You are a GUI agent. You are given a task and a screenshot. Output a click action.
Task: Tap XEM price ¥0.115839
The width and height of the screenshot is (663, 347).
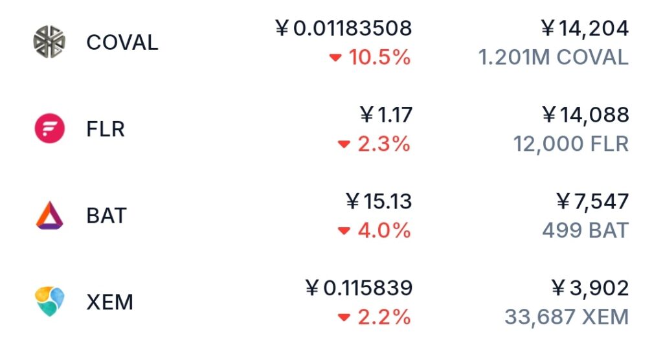click(x=359, y=288)
